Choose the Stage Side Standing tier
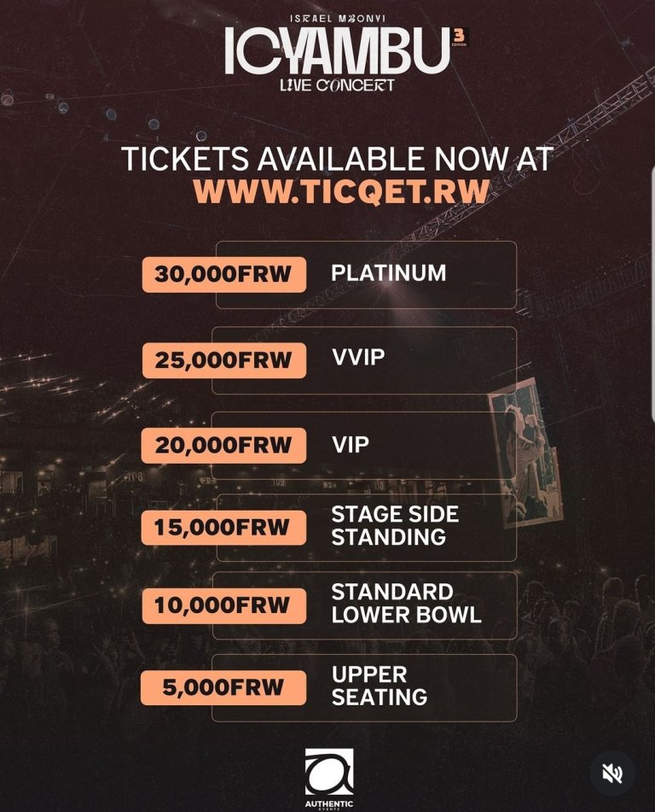Image resolution: width=655 pixels, height=812 pixels. (x=395, y=526)
